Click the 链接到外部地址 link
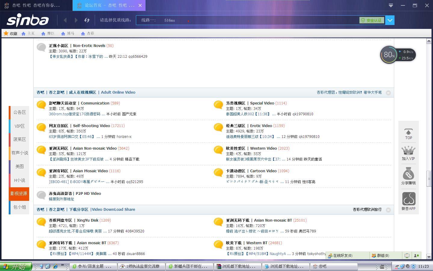The height and width of the screenshot is (271, 433). [61, 199]
